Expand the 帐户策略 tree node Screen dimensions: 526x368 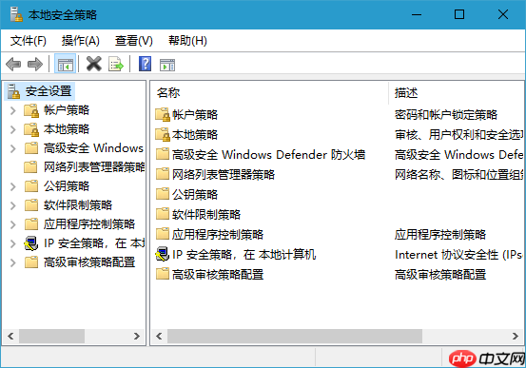12,110
